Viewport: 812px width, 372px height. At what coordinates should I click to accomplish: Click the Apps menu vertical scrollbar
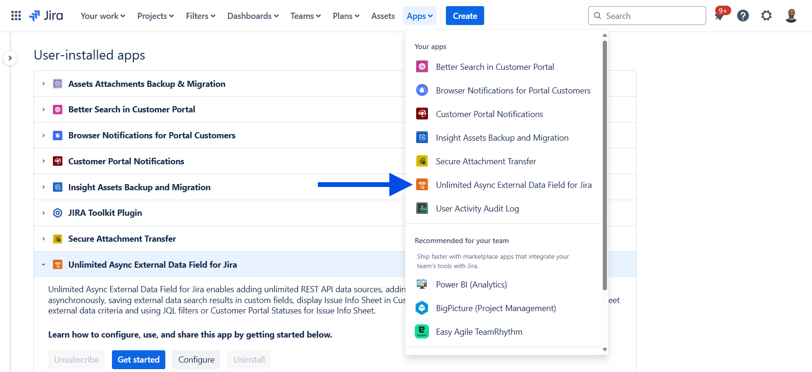tap(605, 165)
